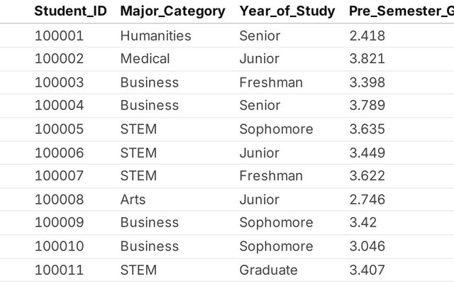Select Student ID cell 100007
This screenshot has height=284, width=454.
(x=59, y=176)
